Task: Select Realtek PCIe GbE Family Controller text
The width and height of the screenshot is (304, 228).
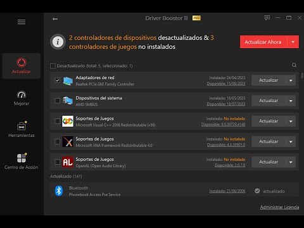Action: 105,84
